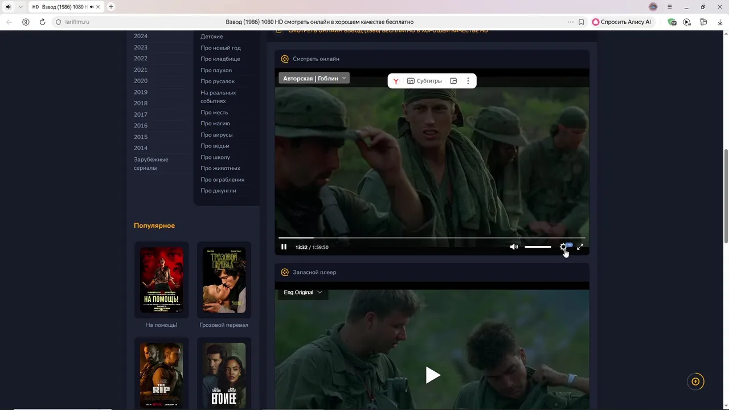
Task: Open the Авторская | Гоблин voice-over dropdown
Action: pyautogui.click(x=314, y=79)
